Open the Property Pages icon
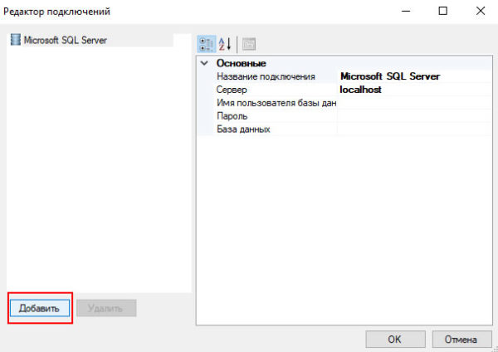This screenshot has width=498, height=352. pos(249,44)
